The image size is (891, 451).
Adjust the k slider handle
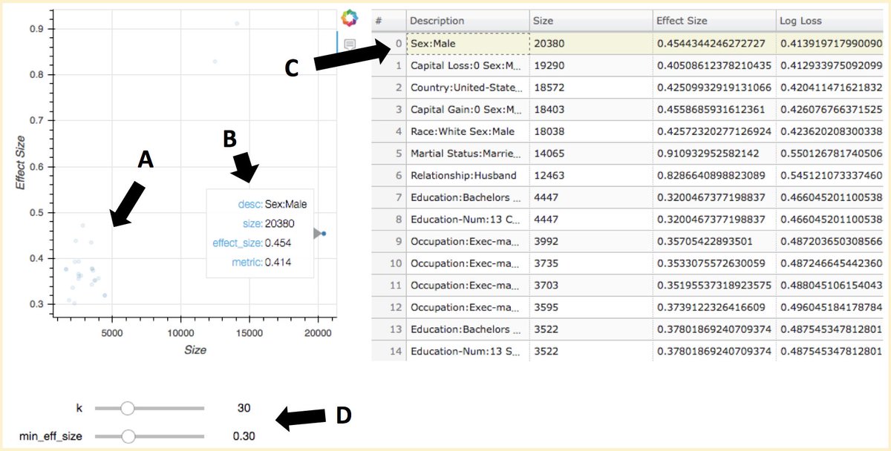(x=127, y=408)
